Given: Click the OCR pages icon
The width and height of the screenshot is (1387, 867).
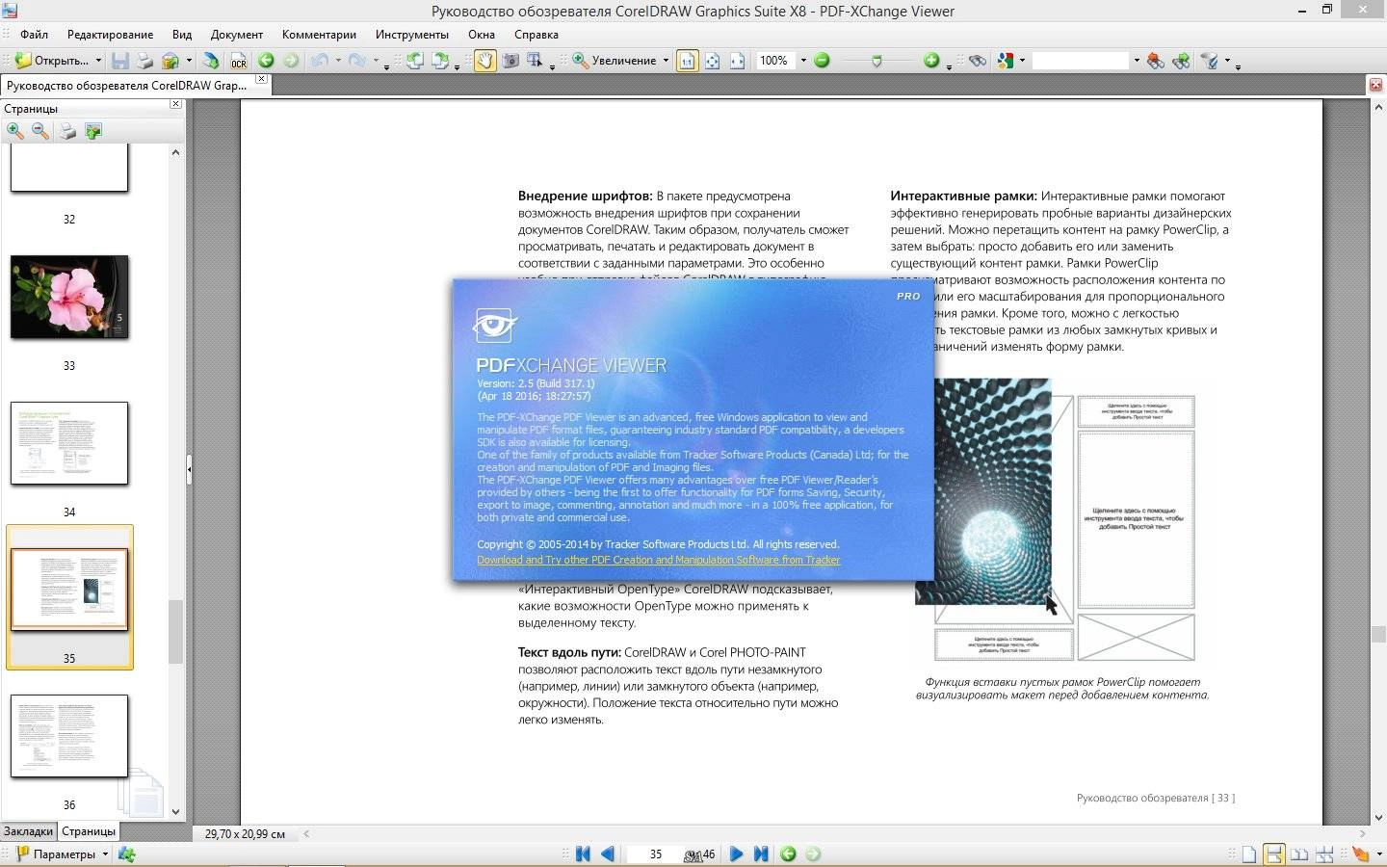Looking at the screenshot, I should (x=238, y=61).
